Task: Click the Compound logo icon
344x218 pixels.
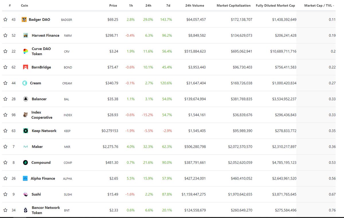Action: (26, 162)
